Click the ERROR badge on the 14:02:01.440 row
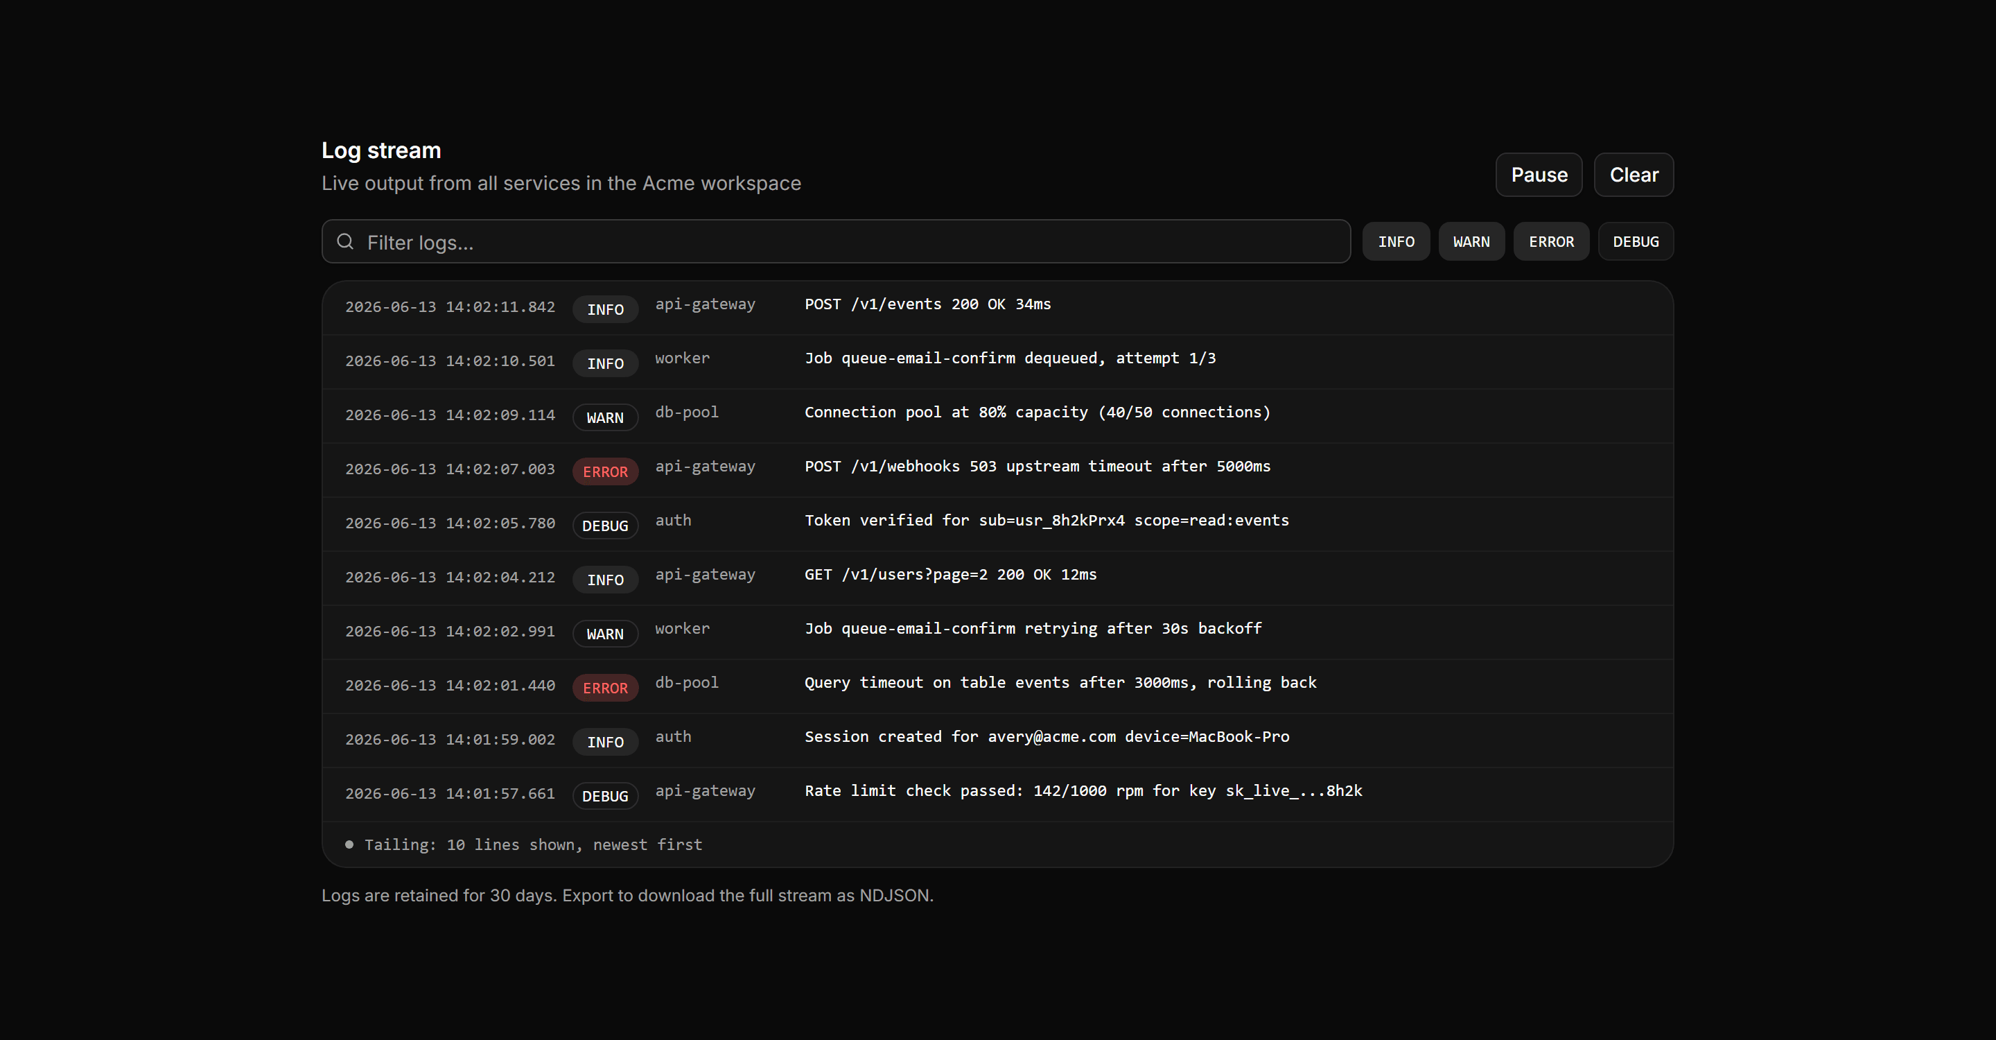This screenshot has width=1996, height=1040. 605,688
